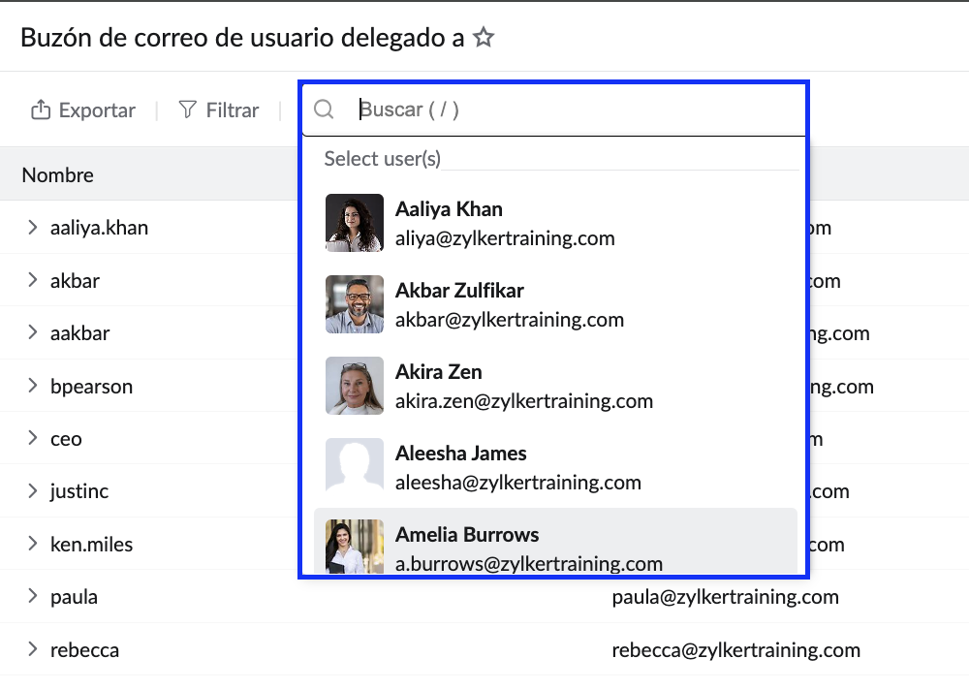Click Akira Zen's avatar photo
Image resolution: width=969 pixels, height=690 pixels.
pos(355,386)
